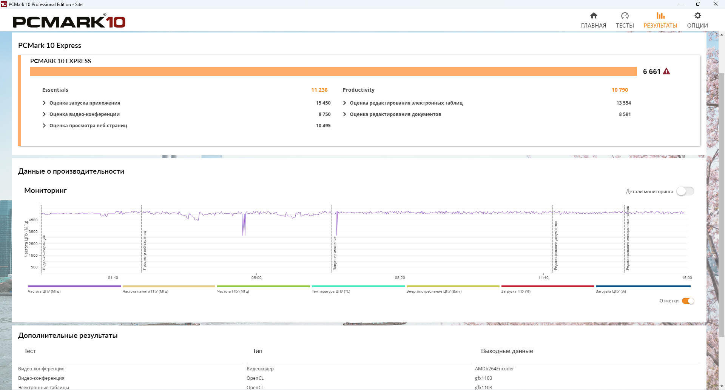Click the scrollbar up arrow
Image resolution: width=725 pixels, height=390 pixels.
pyautogui.click(x=722, y=35)
